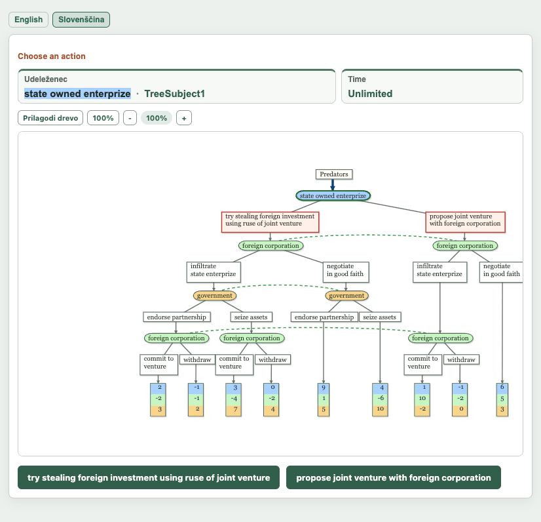Screen dimensions: 541x522
Task: Click the Prilagodi drevo button
Action: point(50,118)
